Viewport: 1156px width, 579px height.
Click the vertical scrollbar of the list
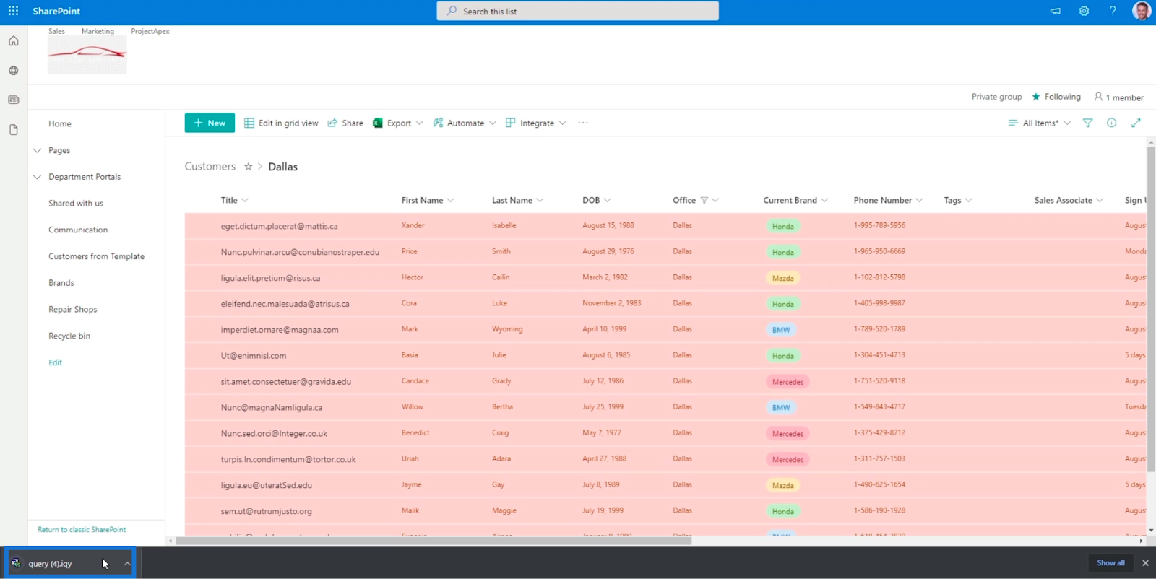pos(1151,309)
